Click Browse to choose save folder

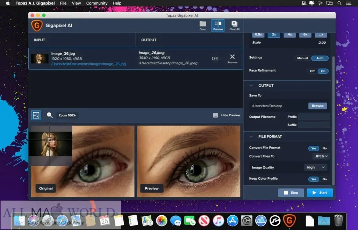click(x=317, y=106)
